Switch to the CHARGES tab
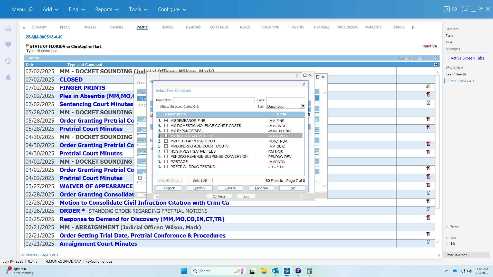This screenshot has height=277, width=493. 116,27
